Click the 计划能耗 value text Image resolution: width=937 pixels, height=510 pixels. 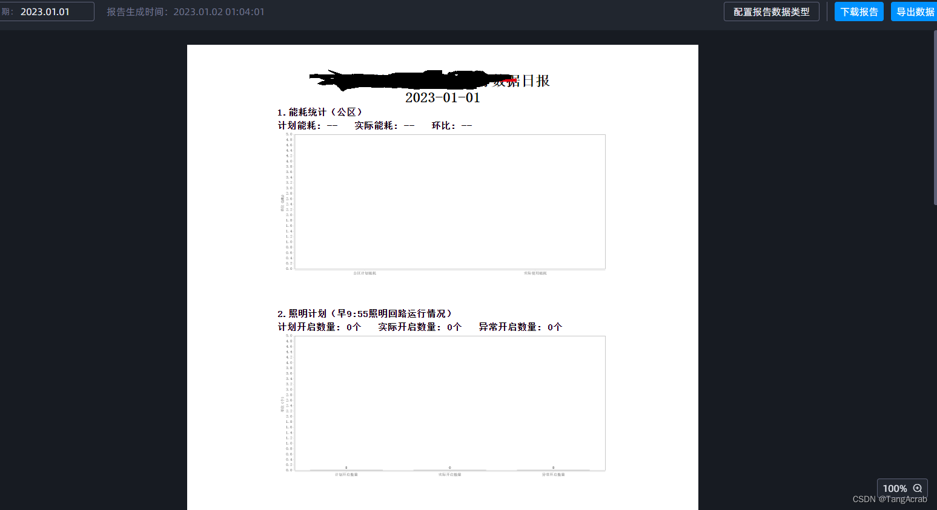(308, 125)
